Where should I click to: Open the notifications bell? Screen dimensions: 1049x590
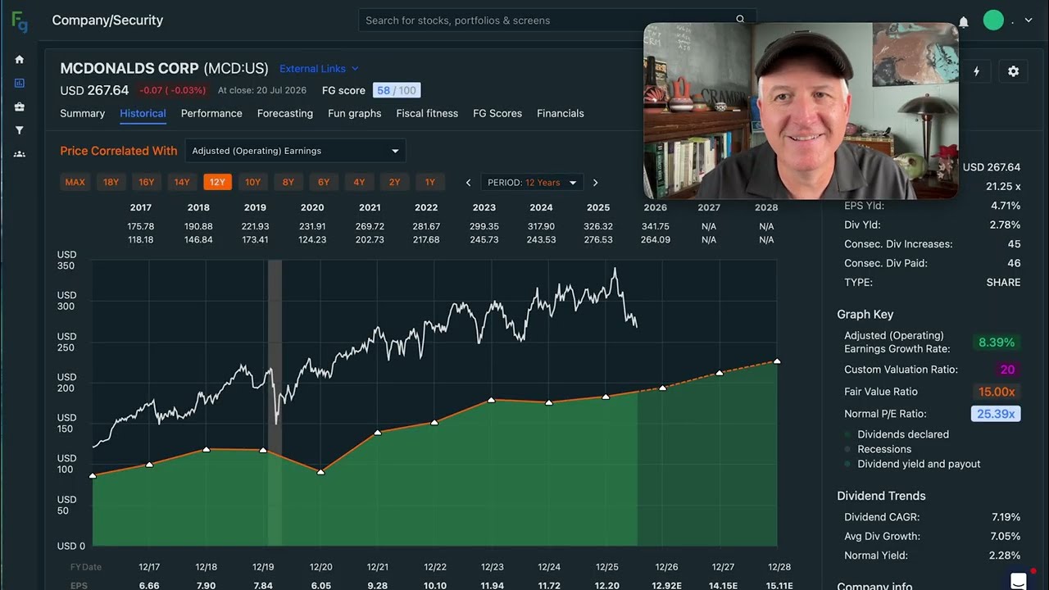964,21
